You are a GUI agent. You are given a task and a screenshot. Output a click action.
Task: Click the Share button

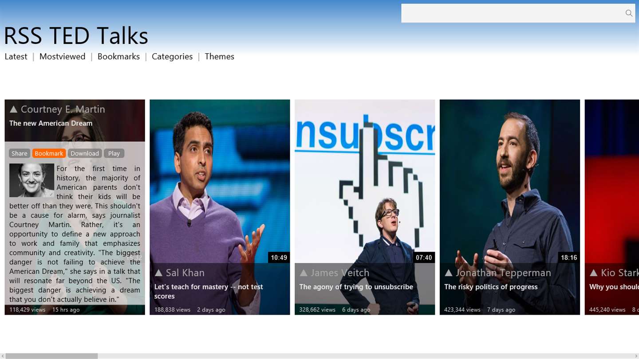pos(19,153)
